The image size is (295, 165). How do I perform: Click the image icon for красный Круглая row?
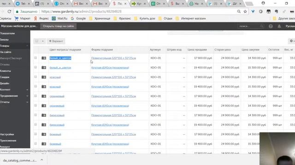click(44, 87)
